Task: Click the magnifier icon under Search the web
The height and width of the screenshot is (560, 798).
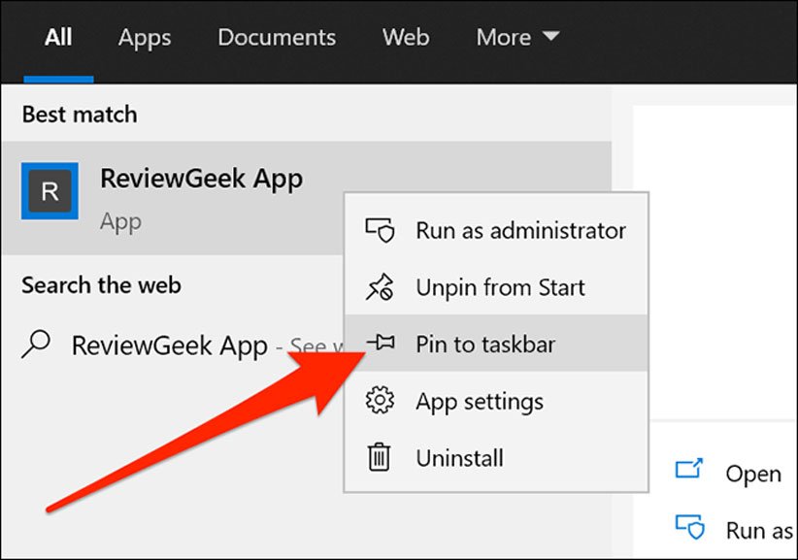Action: coord(36,345)
